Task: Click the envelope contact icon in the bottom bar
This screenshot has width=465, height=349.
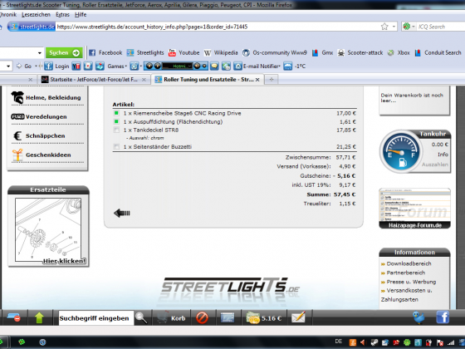Action: [x=298, y=317]
